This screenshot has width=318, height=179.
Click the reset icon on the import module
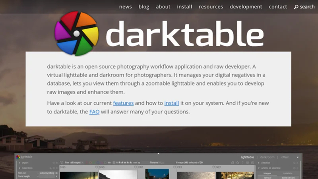pyautogui.click(x=54, y=163)
